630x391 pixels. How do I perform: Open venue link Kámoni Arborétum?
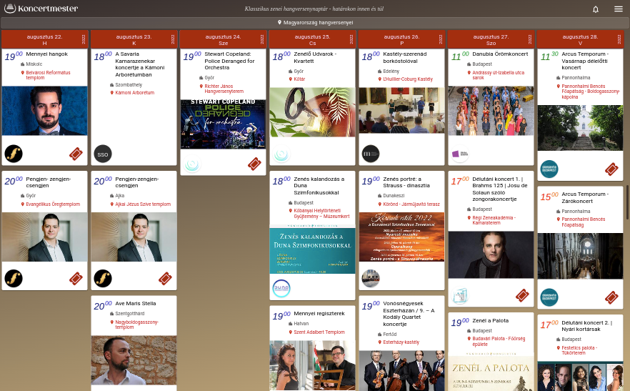pyautogui.click(x=134, y=92)
